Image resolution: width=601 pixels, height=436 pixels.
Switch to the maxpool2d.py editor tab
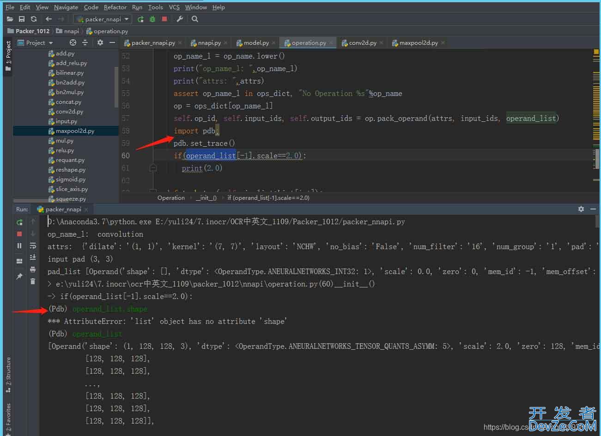419,42
